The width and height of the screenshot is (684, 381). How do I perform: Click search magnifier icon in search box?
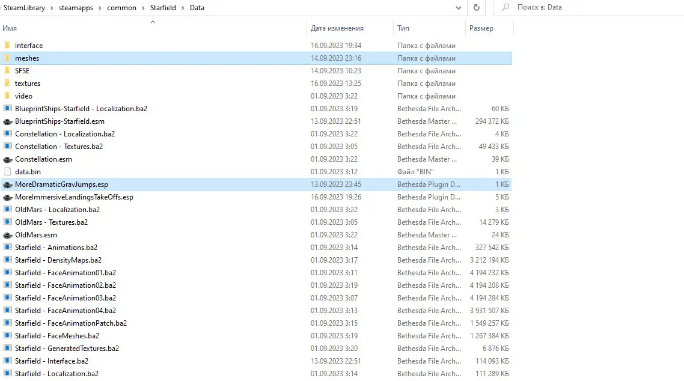point(505,7)
